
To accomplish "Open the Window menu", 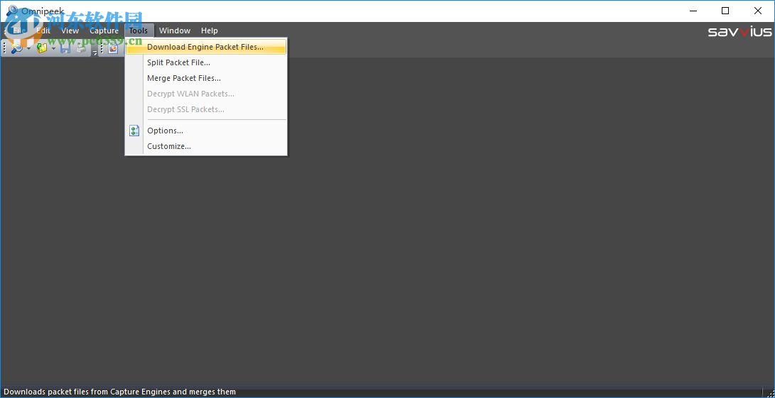I will 175,31.
